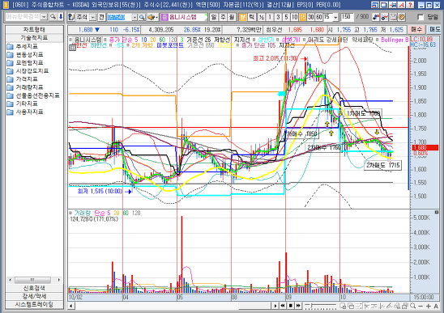Image resolution: width=444 pixels, height=313 pixels.
Task: Open the 신호검색 tab
Action: pos(34,288)
